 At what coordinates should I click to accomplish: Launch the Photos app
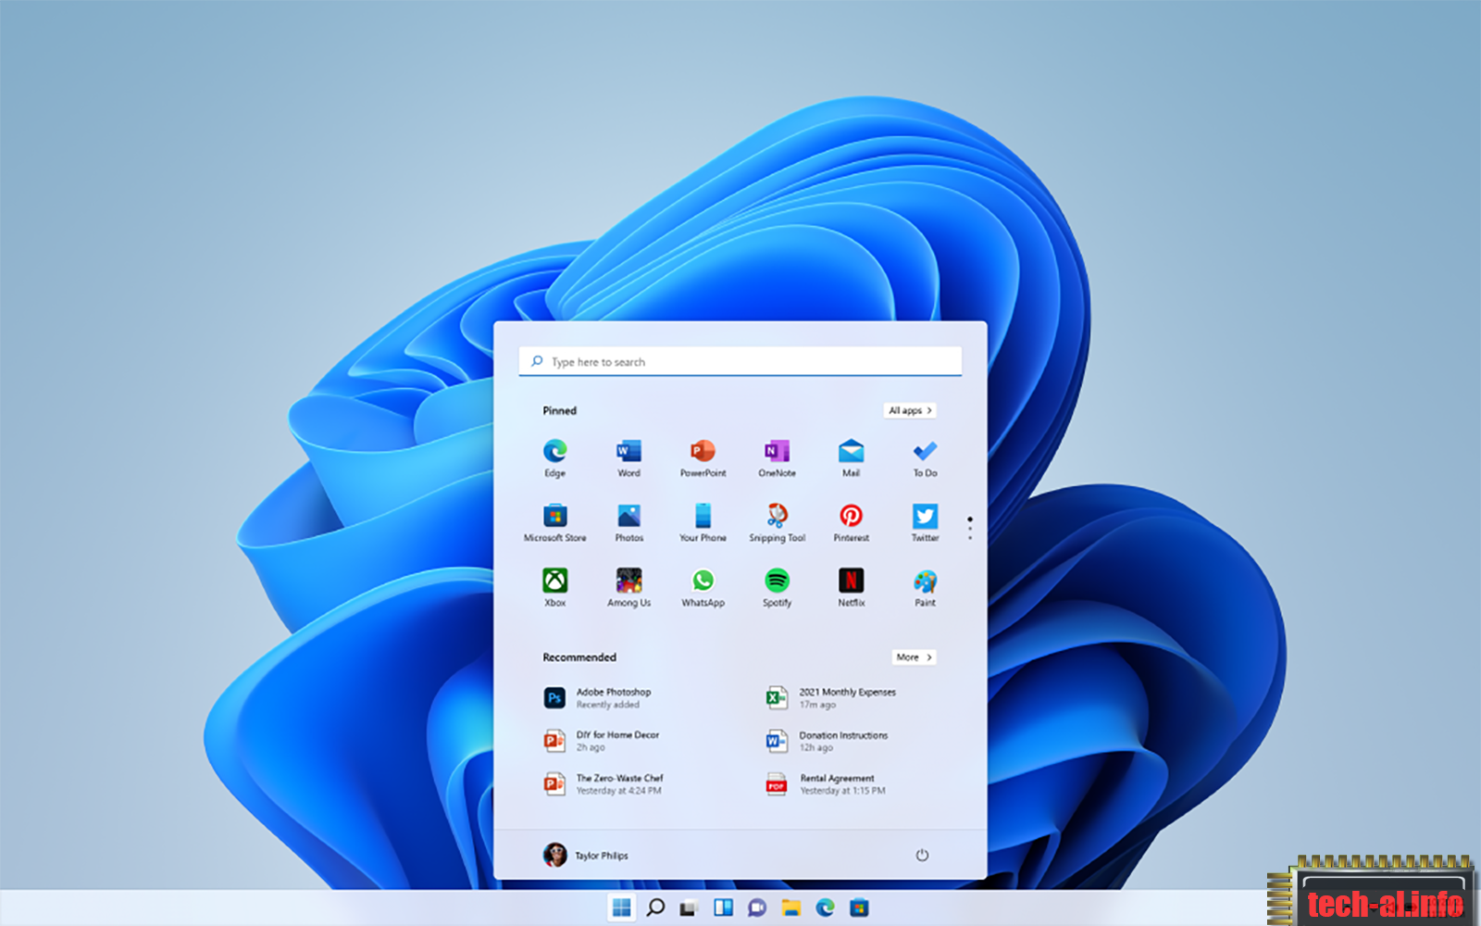(628, 523)
